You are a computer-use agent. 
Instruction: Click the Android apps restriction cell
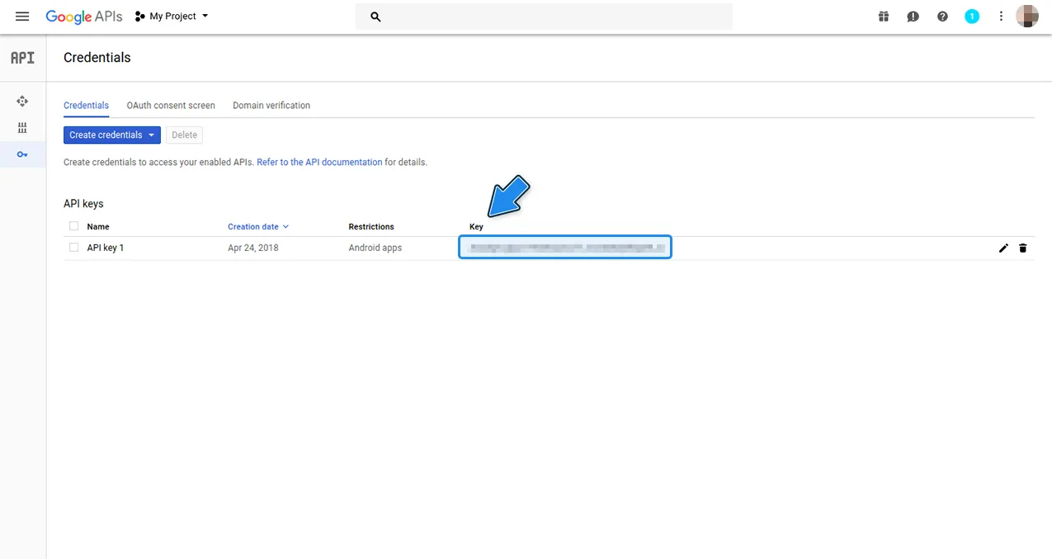click(375, 248)
